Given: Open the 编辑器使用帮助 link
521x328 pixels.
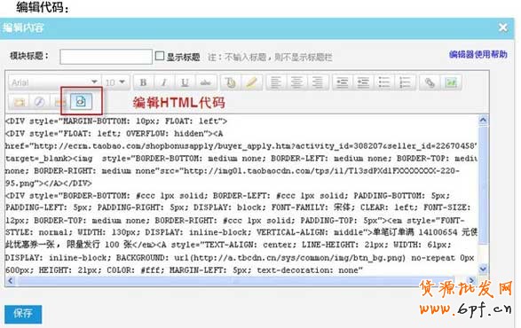Looking at the screenshot, I should click(478, 54).
